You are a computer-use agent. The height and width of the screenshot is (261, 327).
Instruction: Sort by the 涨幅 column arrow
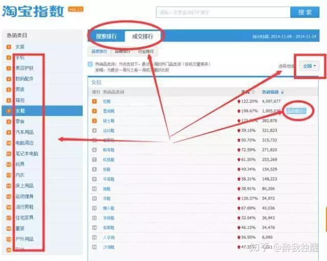253,92
